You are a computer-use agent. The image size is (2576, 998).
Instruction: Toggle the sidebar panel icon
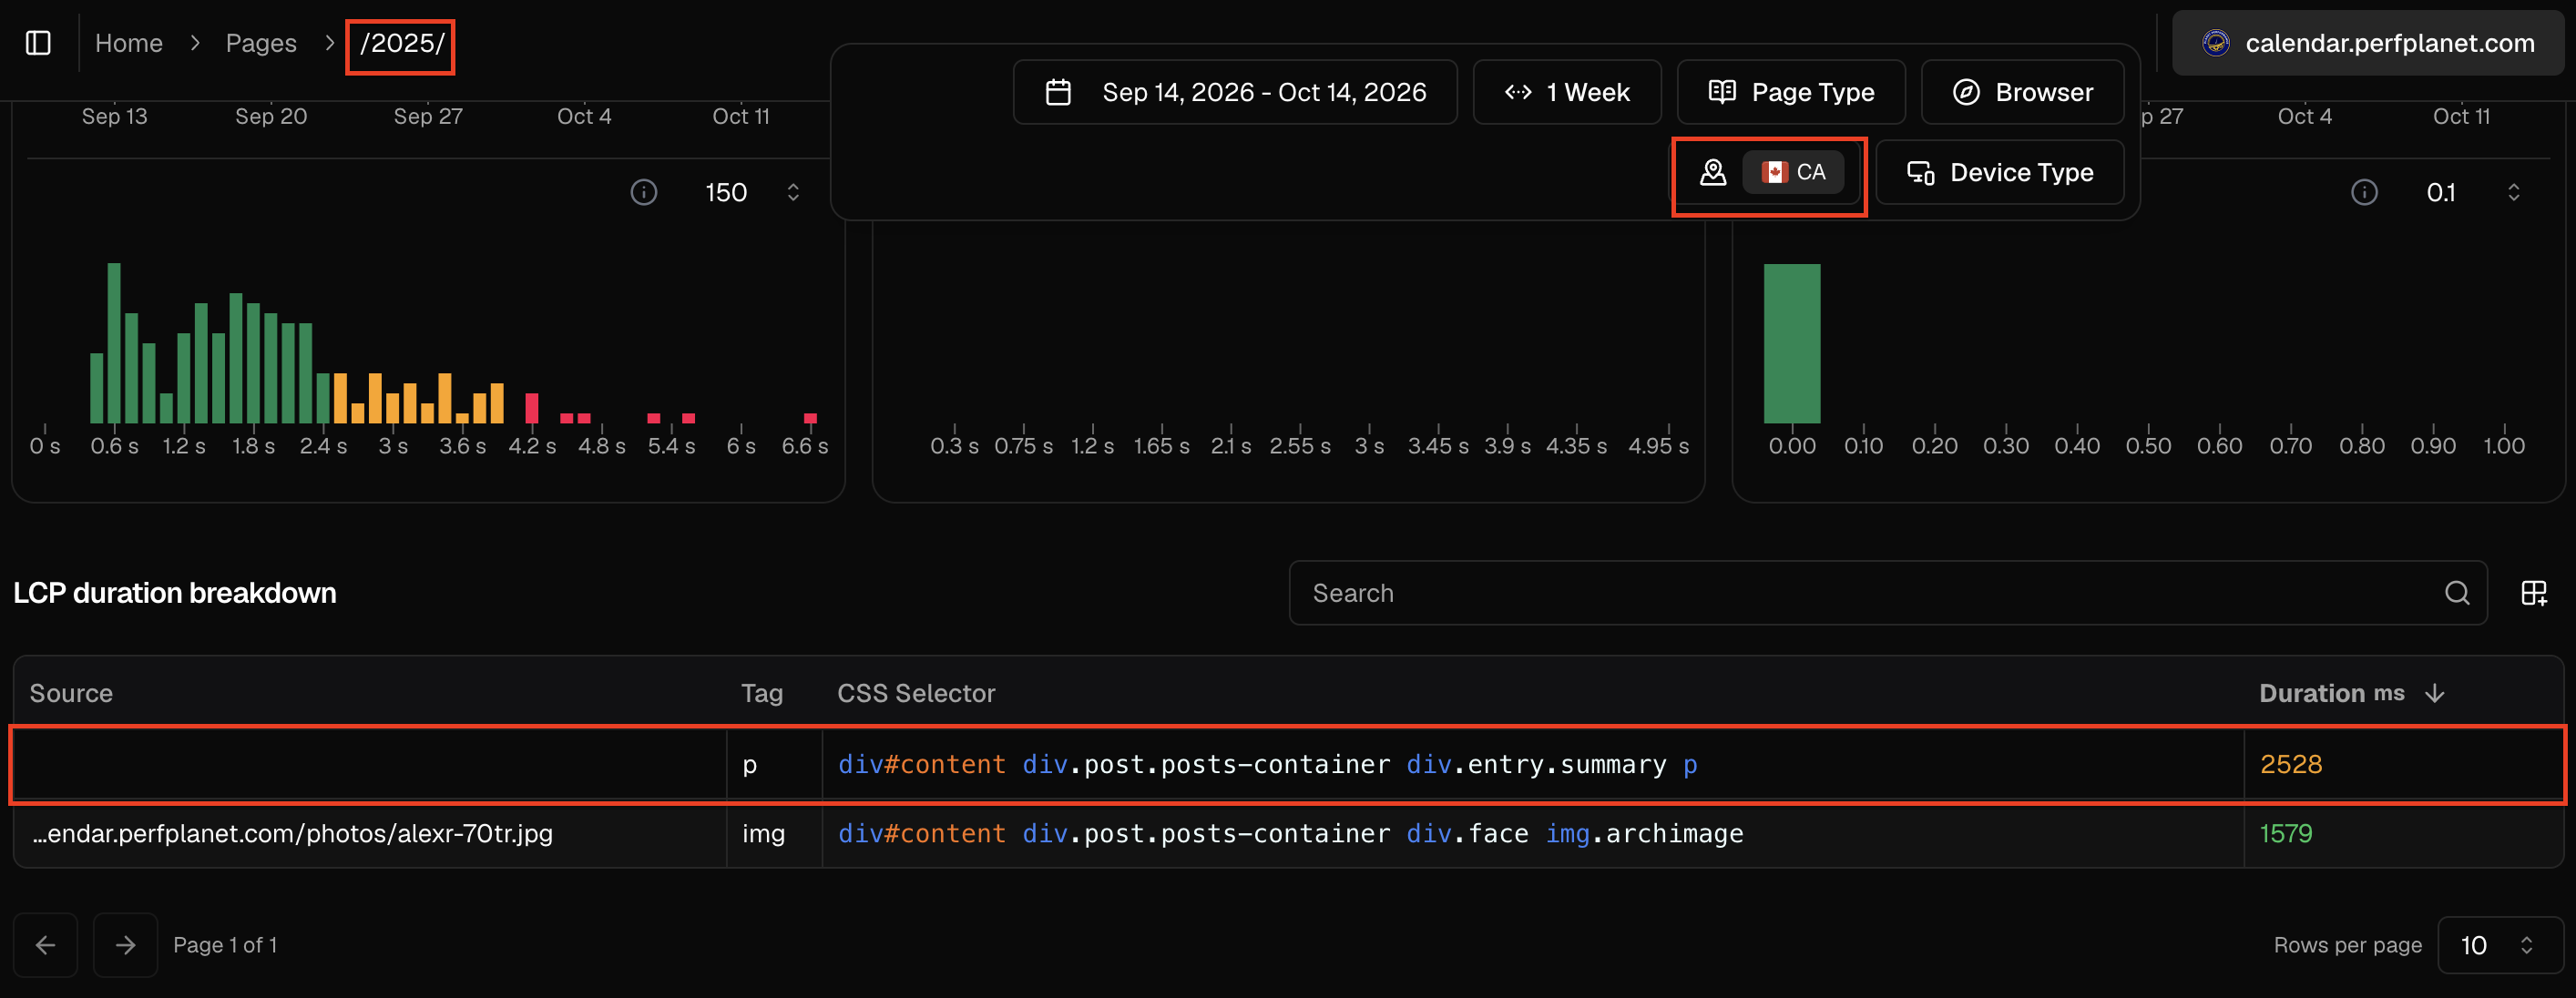click(38, 43)
